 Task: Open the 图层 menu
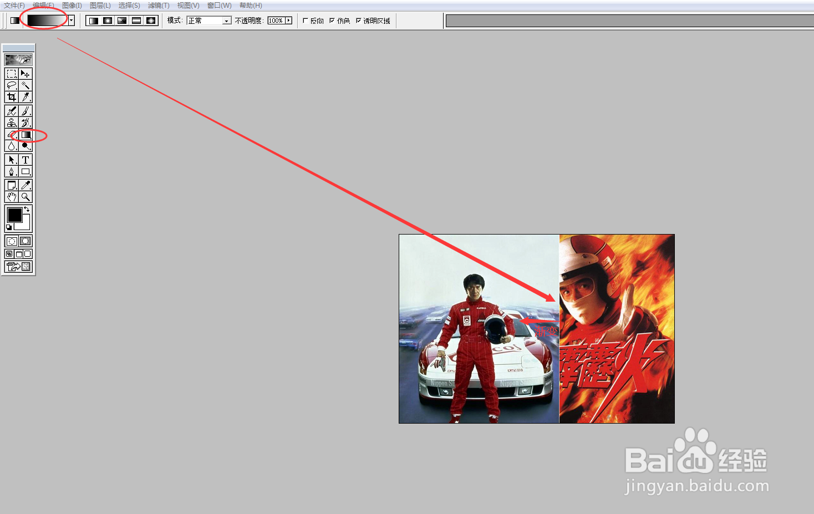(x=100, y=6)
